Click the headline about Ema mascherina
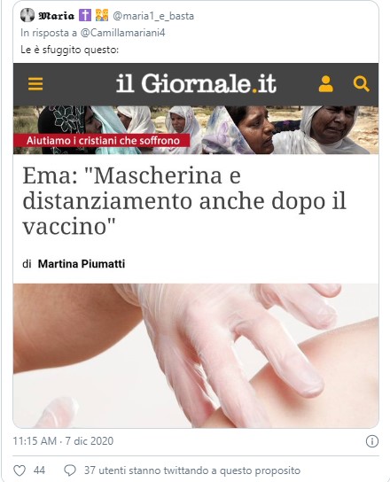 point(184,201)
